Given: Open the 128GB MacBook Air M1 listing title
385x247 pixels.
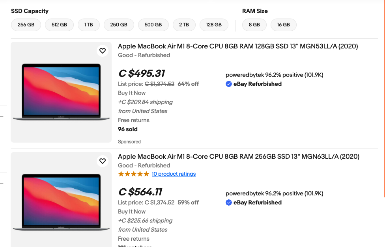Looking at the screenshot, I should click(238, 46).
